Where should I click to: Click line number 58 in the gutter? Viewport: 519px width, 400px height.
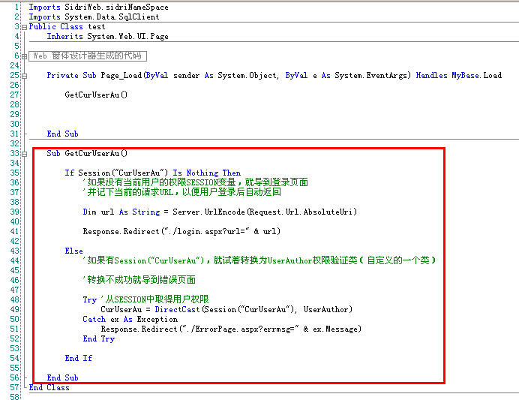14,397
